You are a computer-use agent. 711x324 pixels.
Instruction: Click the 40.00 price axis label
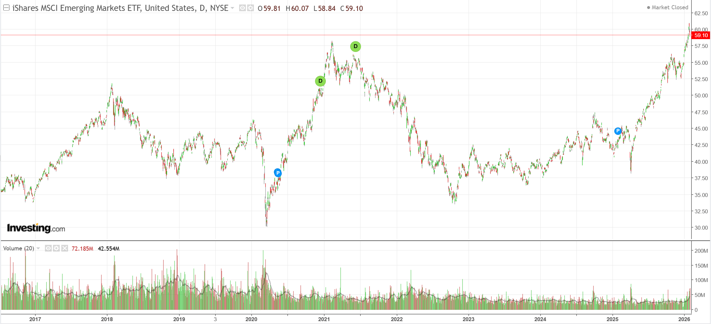click(x=701, y=162)
